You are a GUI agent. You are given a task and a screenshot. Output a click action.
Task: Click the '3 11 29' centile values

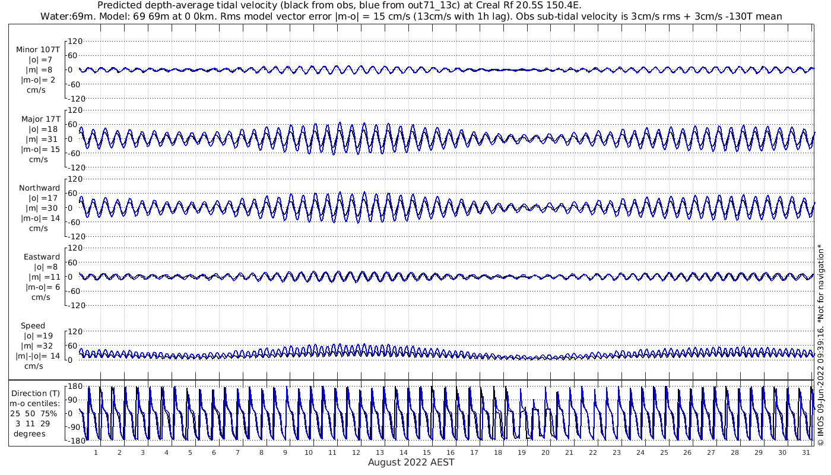(x=33, y=423)
